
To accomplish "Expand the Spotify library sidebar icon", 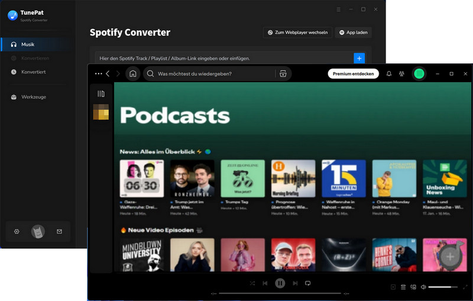I will [x=101, y=94].
